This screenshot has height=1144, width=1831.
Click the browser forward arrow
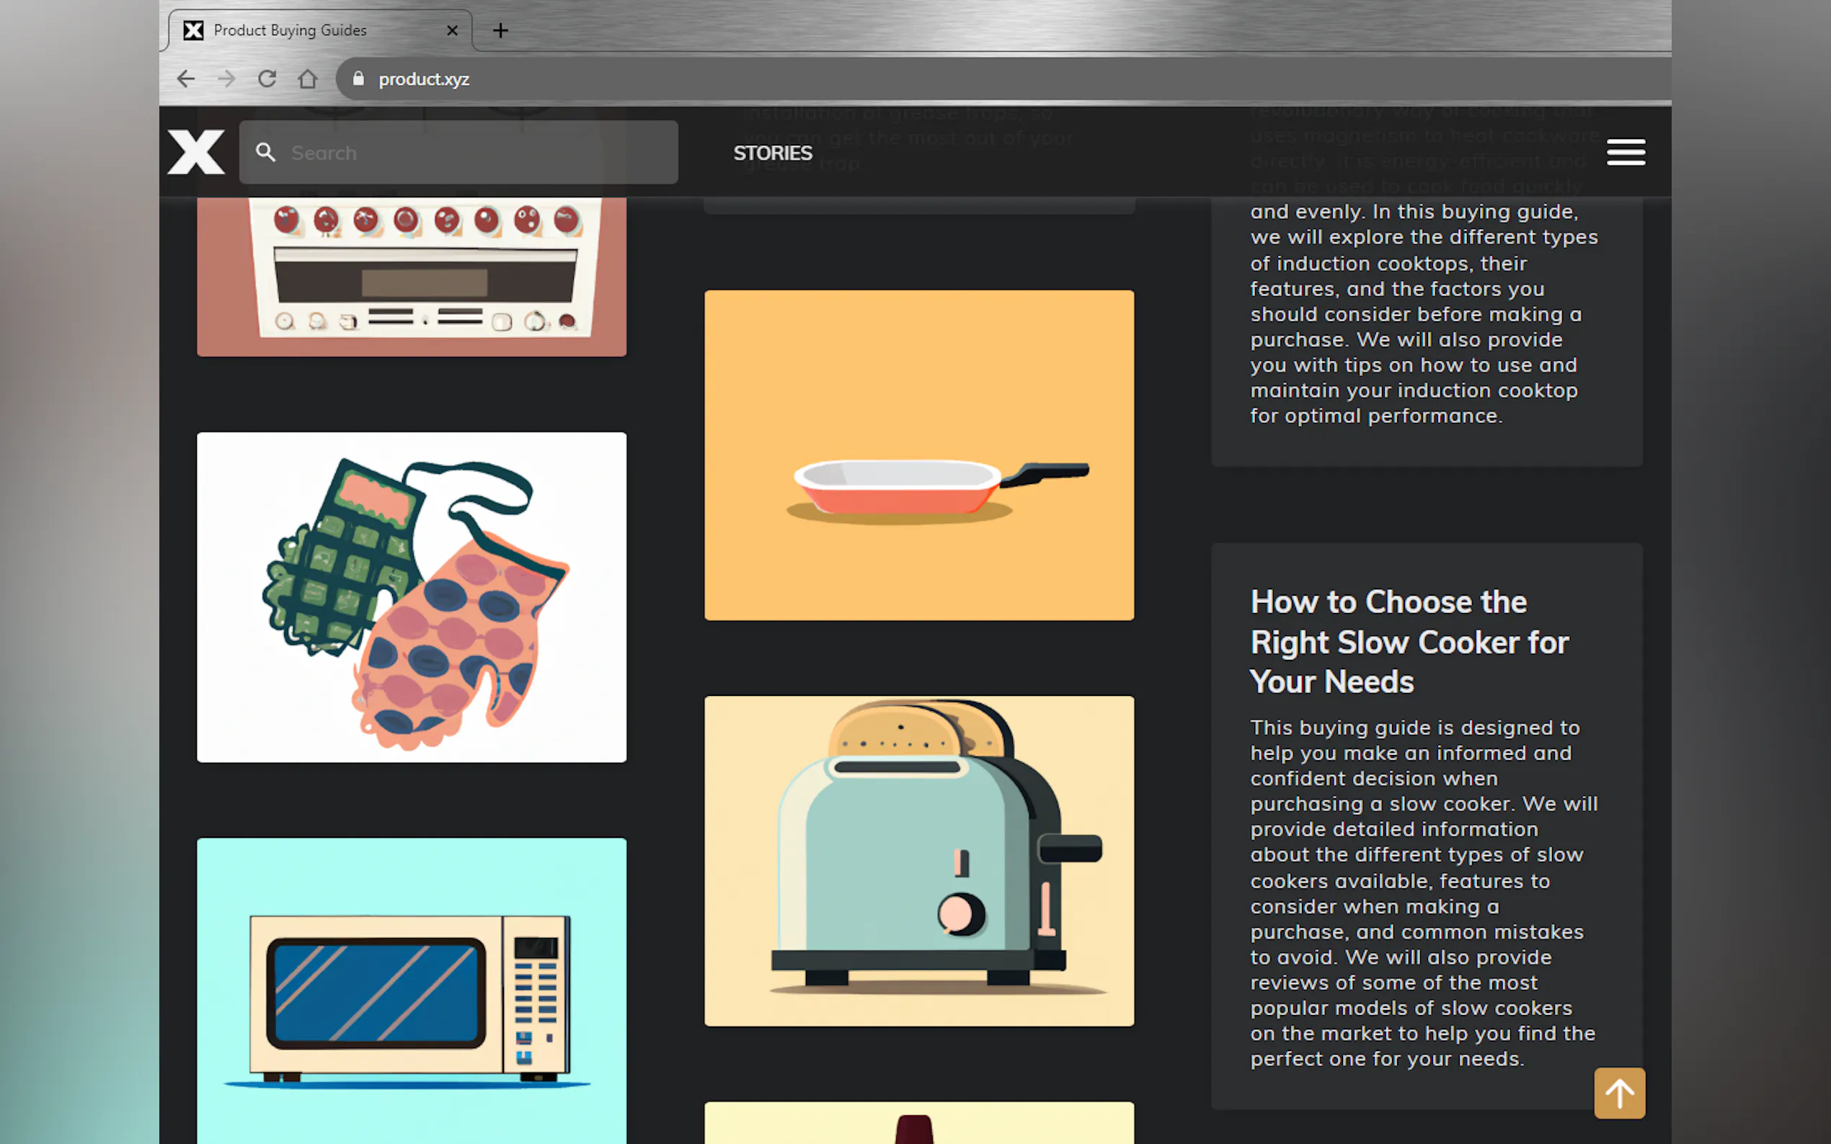226,79
